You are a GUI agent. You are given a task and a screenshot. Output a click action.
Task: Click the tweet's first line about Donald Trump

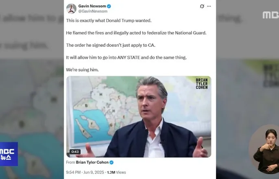point(109,20)
